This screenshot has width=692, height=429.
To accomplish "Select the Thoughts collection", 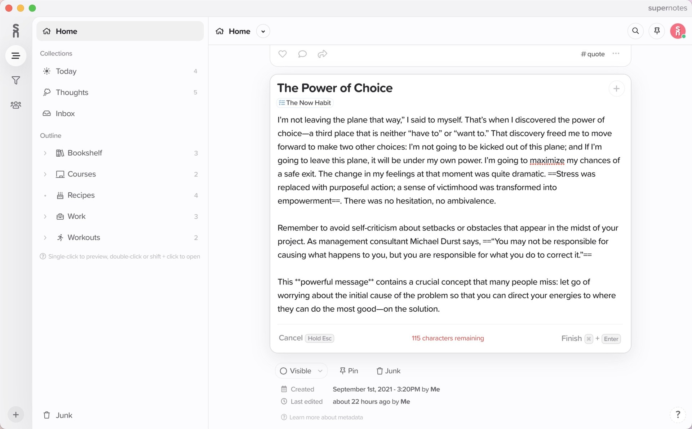I will [x=72, y=92].
